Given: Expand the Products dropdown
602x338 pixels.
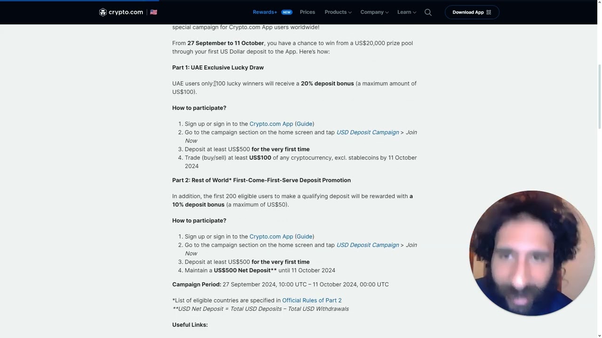Looking at the screenshot, I should pyautogui.click(x=338, y=12).
